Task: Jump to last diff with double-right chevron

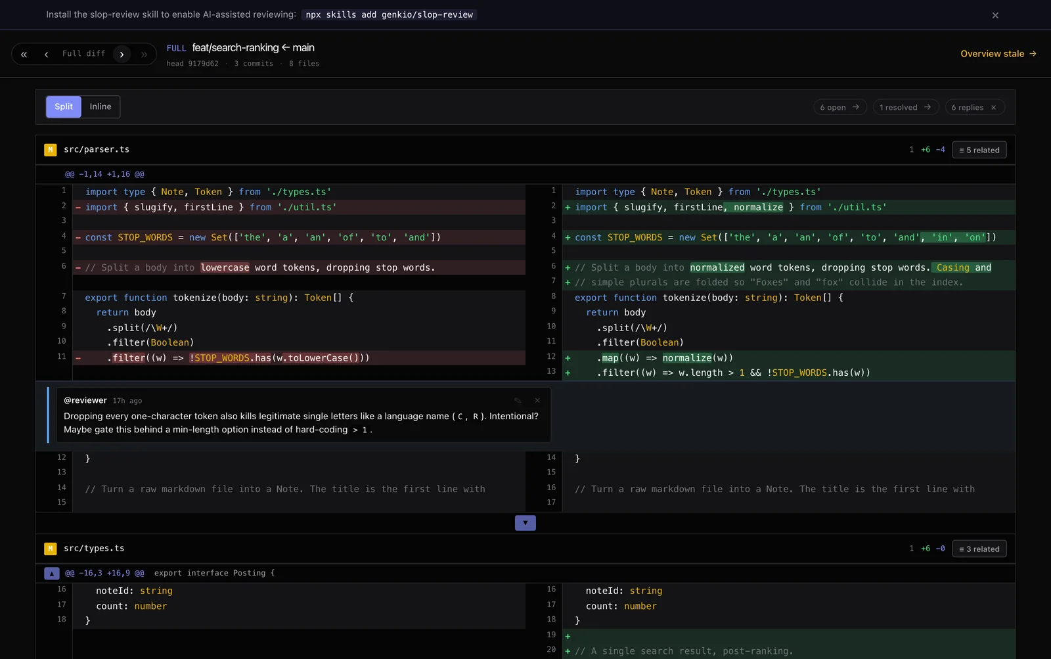Action: coord(144,54)
